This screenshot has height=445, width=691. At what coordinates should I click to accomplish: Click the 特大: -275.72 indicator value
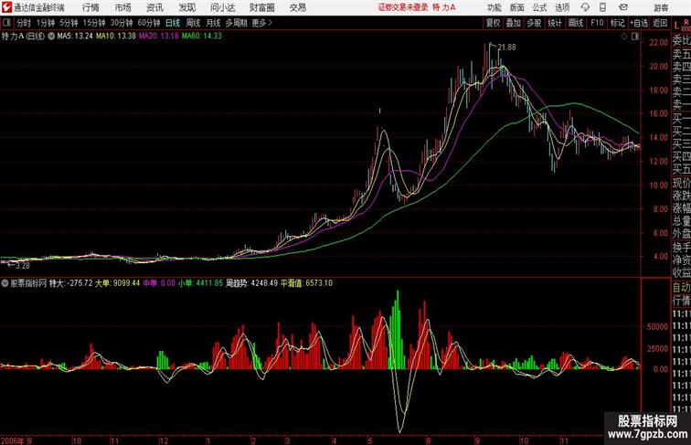pyautogui.click(x=71, y=283)
